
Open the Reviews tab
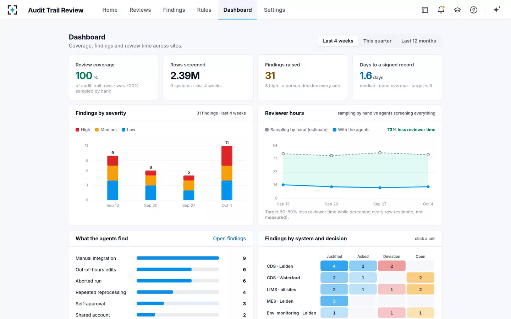click(x=140, y=10)
